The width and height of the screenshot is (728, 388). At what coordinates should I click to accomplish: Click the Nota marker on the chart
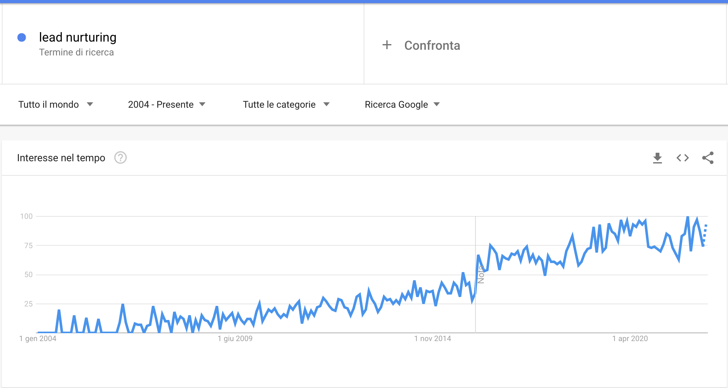tap(481, 275)
